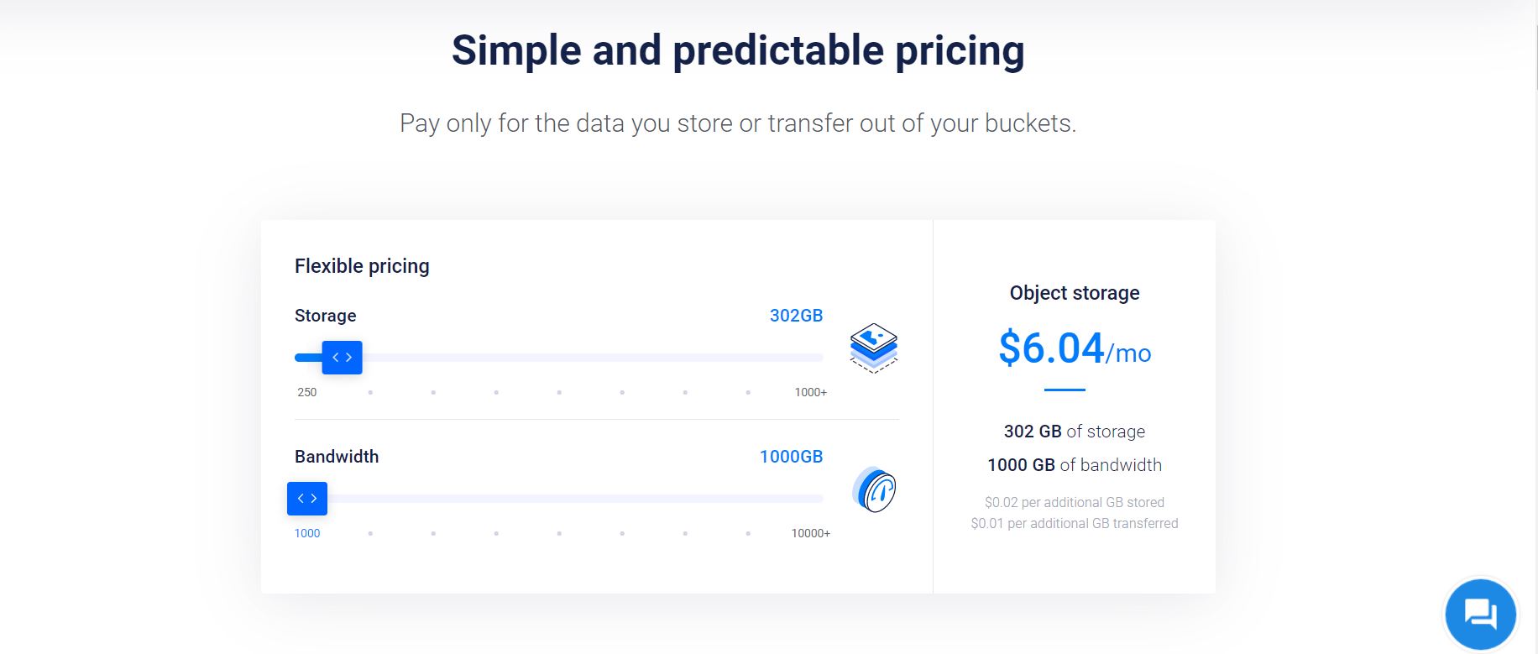Click the Bandwidth slider handle

(307, 499)
